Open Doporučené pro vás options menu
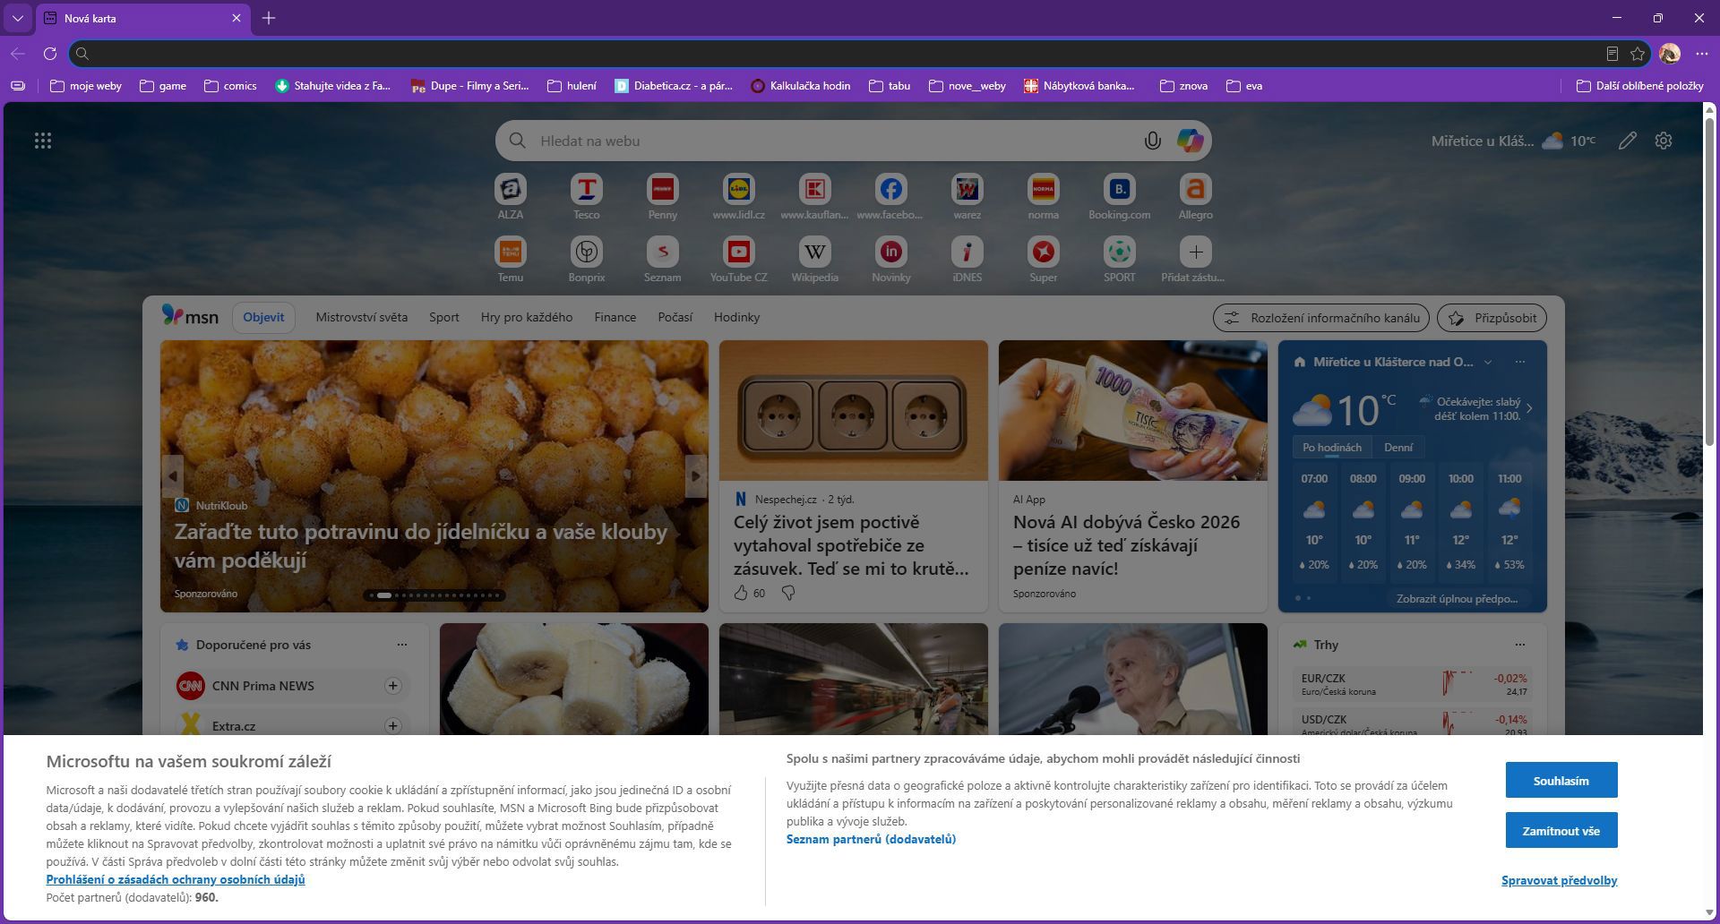Image resolution: width=1720 pixels, height=924 pixels. [401, 645]
